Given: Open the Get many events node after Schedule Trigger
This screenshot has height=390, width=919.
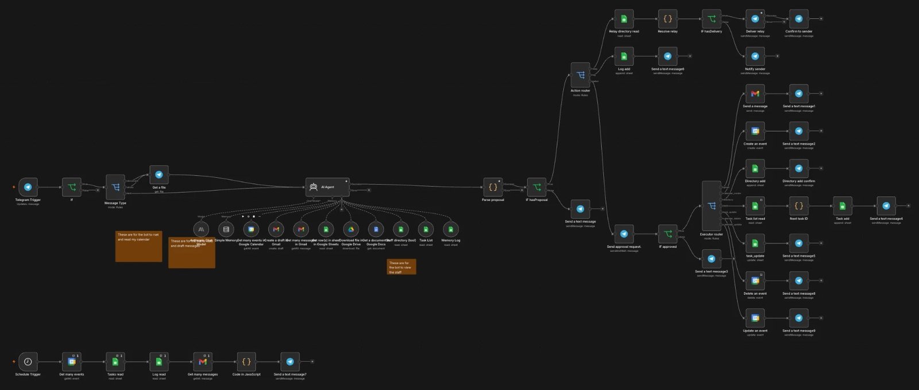Looking at the screenshot, I should 72,361.
